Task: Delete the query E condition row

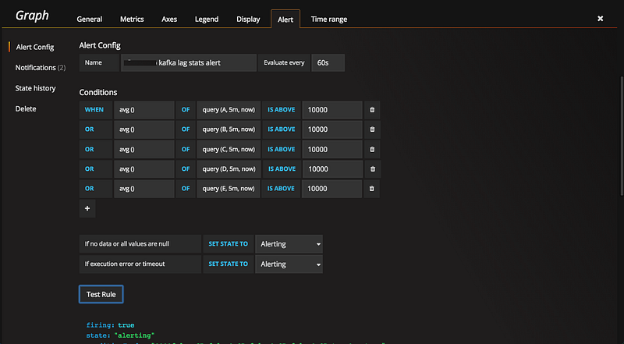Action: pyautogui.click(x=372, y=189)
